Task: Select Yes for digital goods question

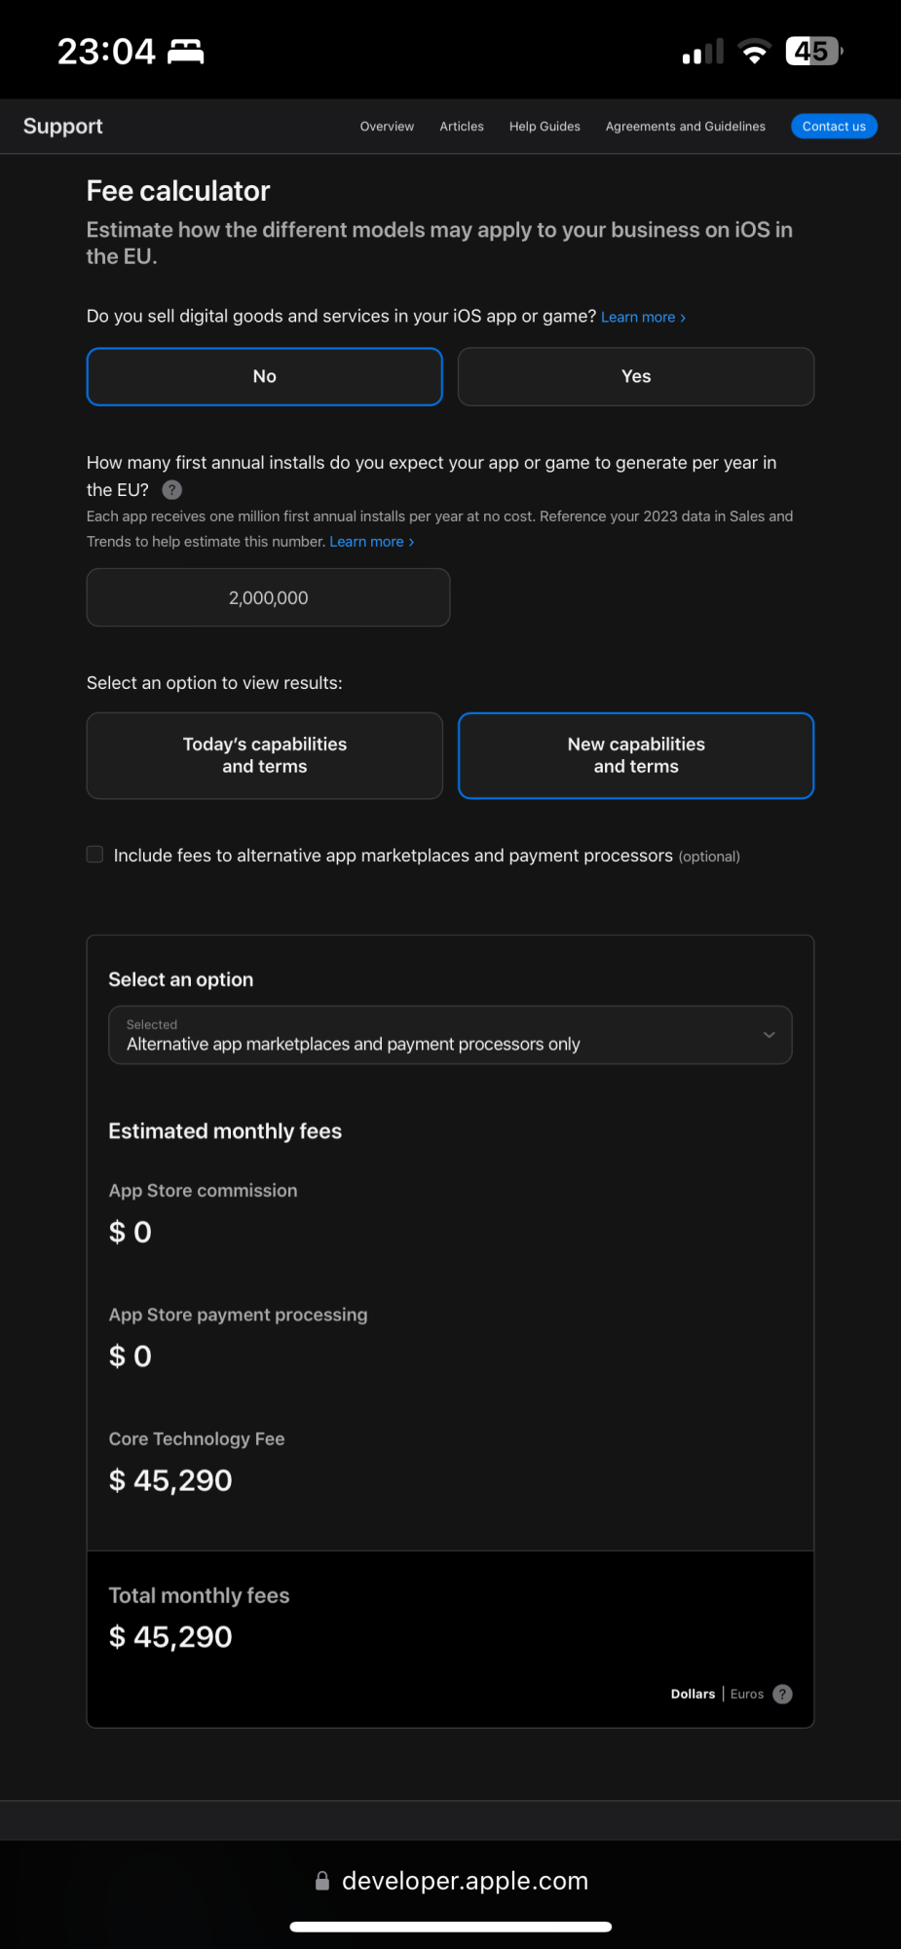Action: [636, 376]
